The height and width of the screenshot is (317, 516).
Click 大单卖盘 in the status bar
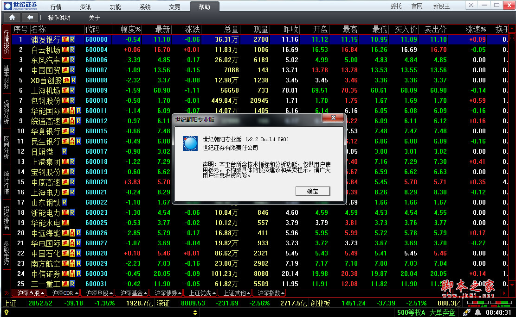[x=442, y=312]
